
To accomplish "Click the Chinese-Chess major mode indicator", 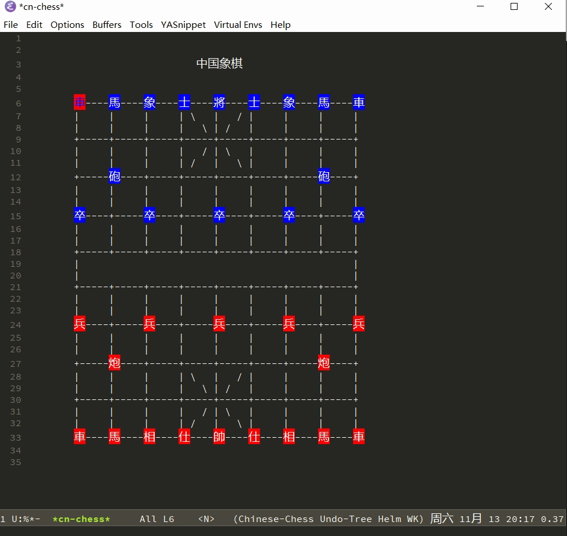I will point(276,519).
